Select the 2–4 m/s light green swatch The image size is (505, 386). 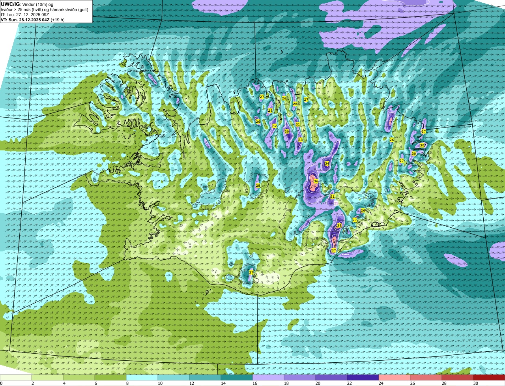47,378
